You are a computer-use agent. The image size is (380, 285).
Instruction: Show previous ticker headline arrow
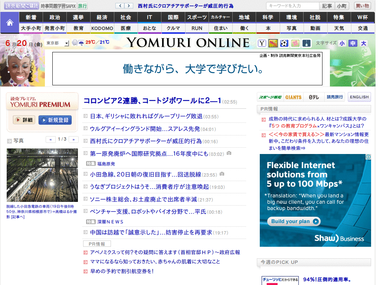pos(120,6)
